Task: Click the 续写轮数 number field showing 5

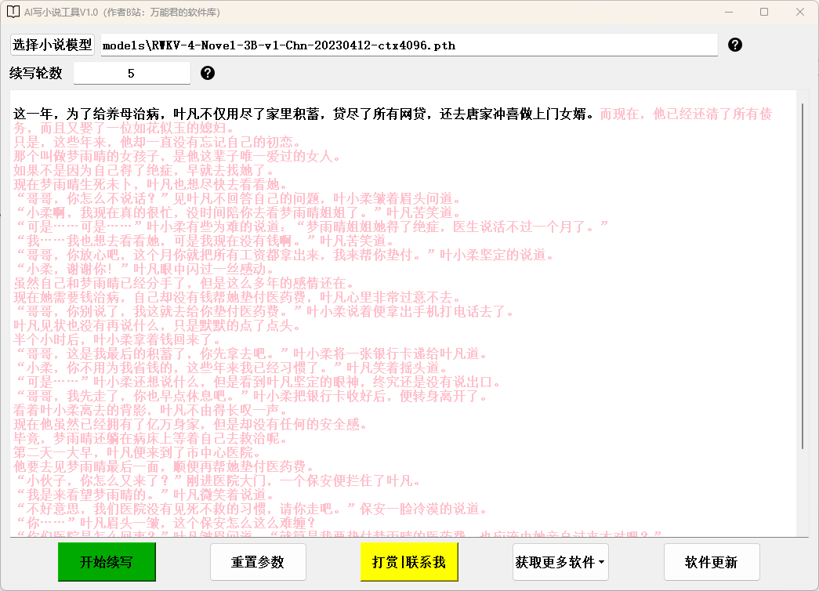Action: pyautogui.click(x=132, y=73)
